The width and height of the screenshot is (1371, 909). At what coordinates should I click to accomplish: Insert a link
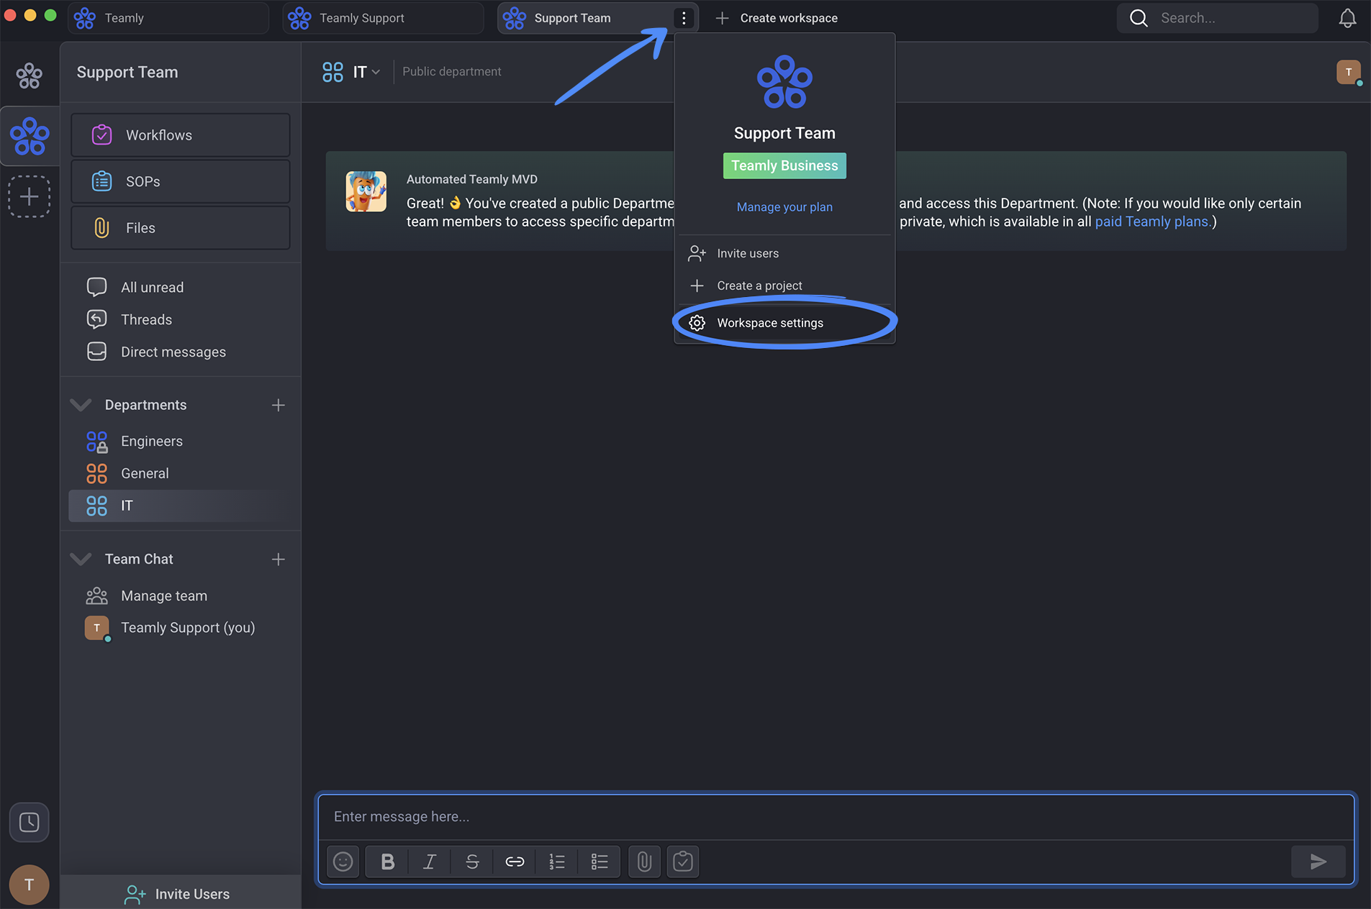coord(515,862)
